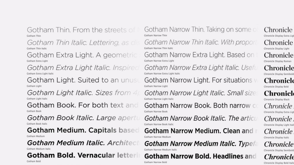This screenshot has height=165, width=294.
Task: Click the Gotham Narrow Medium Italic caption
Action: coord(160,150)
